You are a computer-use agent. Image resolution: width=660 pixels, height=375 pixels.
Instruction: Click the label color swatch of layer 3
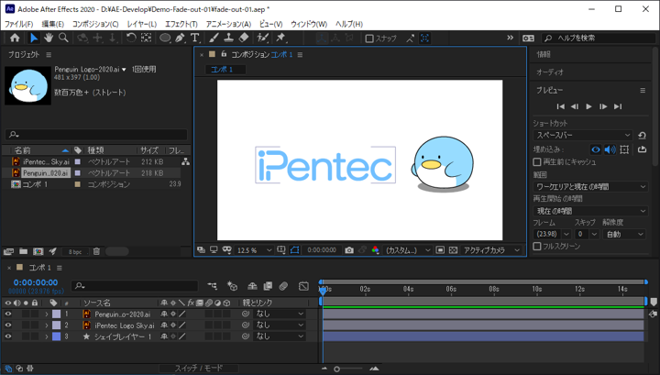point(56,336)
